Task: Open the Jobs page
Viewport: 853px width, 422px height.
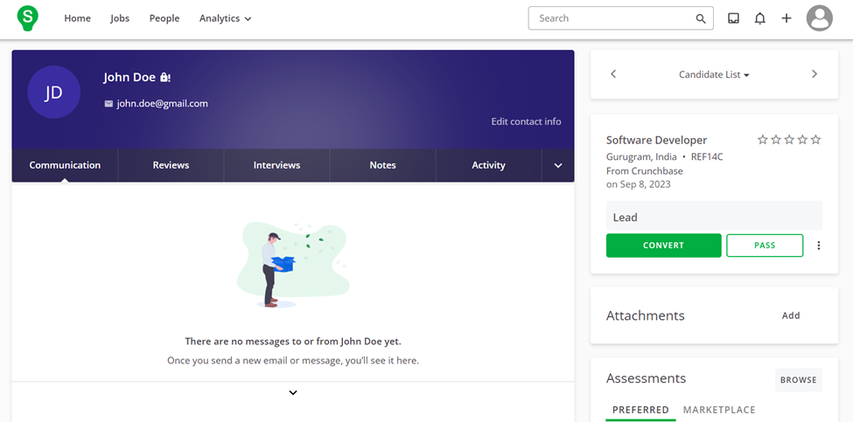Action: tap(120, 18)
